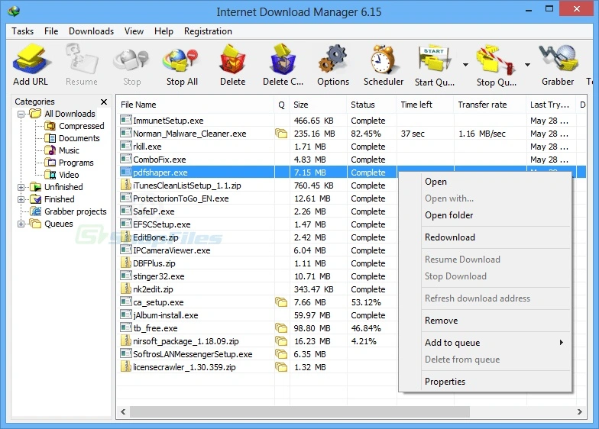
Task: Open Options with the gears icon
Action: point(333,60)
